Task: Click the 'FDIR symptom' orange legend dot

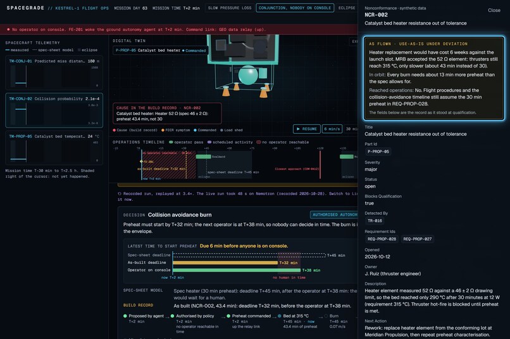Action: pos(163,130)
